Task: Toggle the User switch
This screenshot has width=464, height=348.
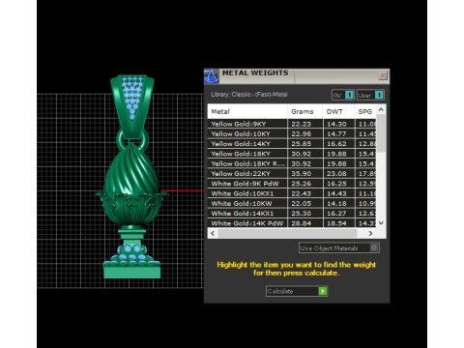Action: [x=370, y=95]
